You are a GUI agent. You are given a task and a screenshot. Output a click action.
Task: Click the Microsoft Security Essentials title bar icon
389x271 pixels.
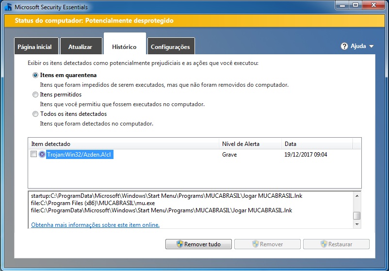[x=8, y=8]
